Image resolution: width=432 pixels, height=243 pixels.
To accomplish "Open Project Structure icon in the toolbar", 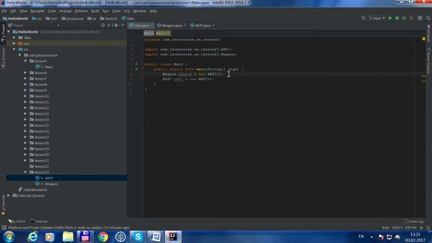I will tap(420, 18).
